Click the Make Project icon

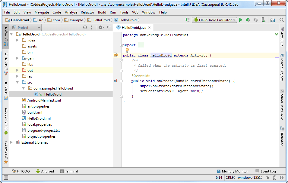point(187,20)
